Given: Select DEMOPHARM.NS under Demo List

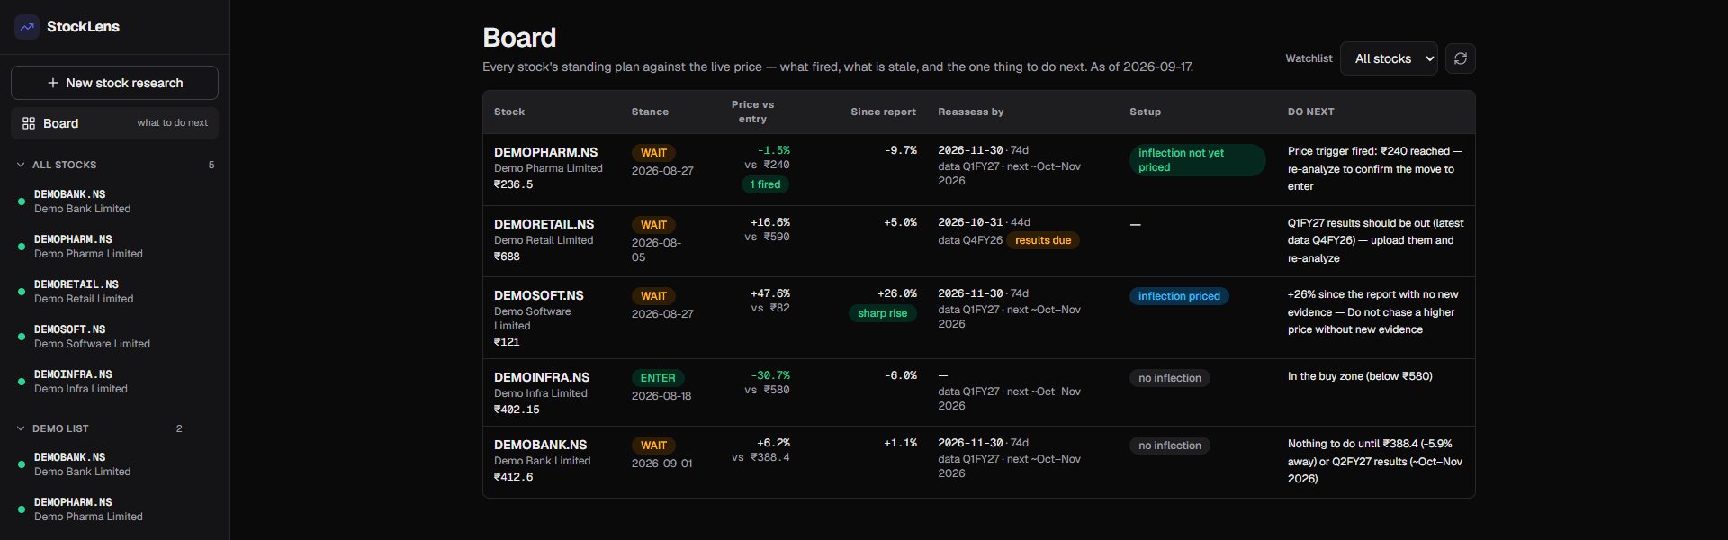Looking at the screenshot, I should pyautogui.click(x=114, y=509).
